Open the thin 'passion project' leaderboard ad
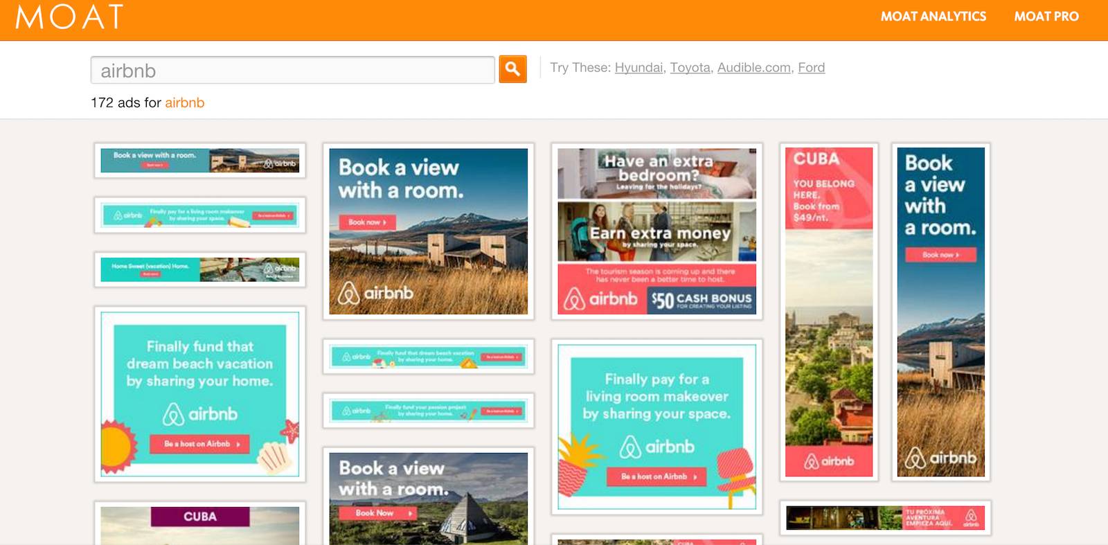 click(428, 411)
